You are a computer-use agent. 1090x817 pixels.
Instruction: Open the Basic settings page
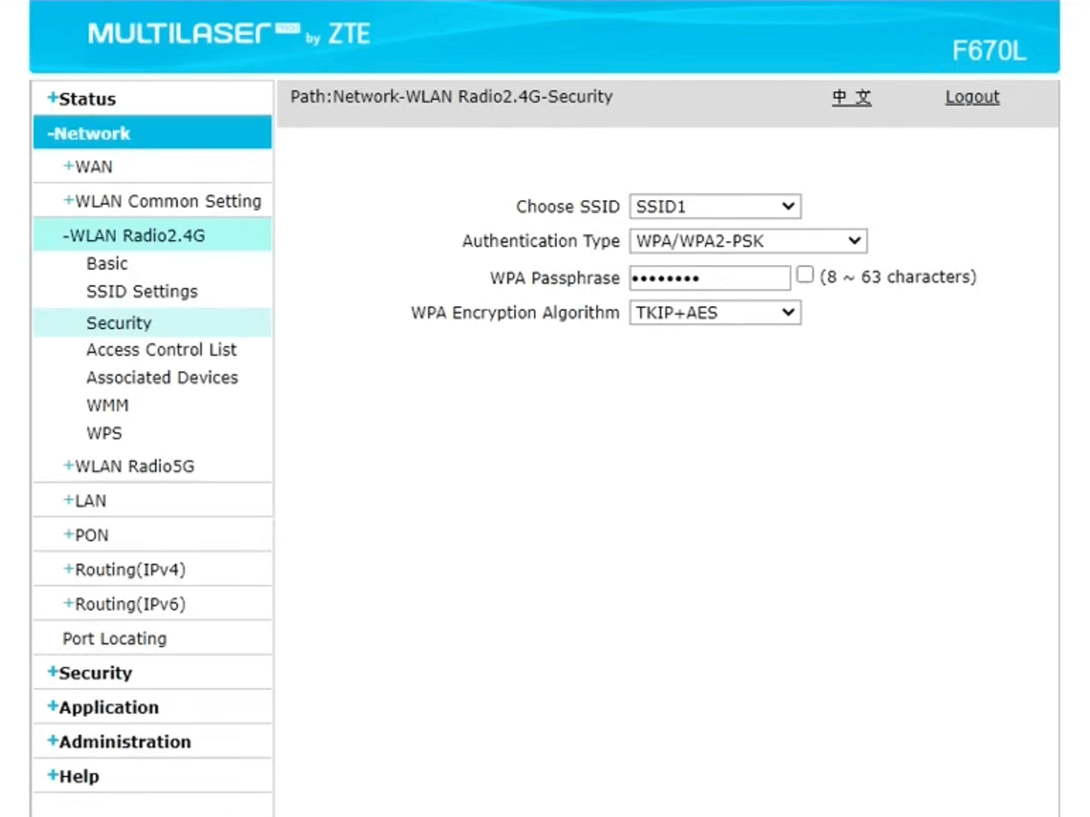pos(107,264)
